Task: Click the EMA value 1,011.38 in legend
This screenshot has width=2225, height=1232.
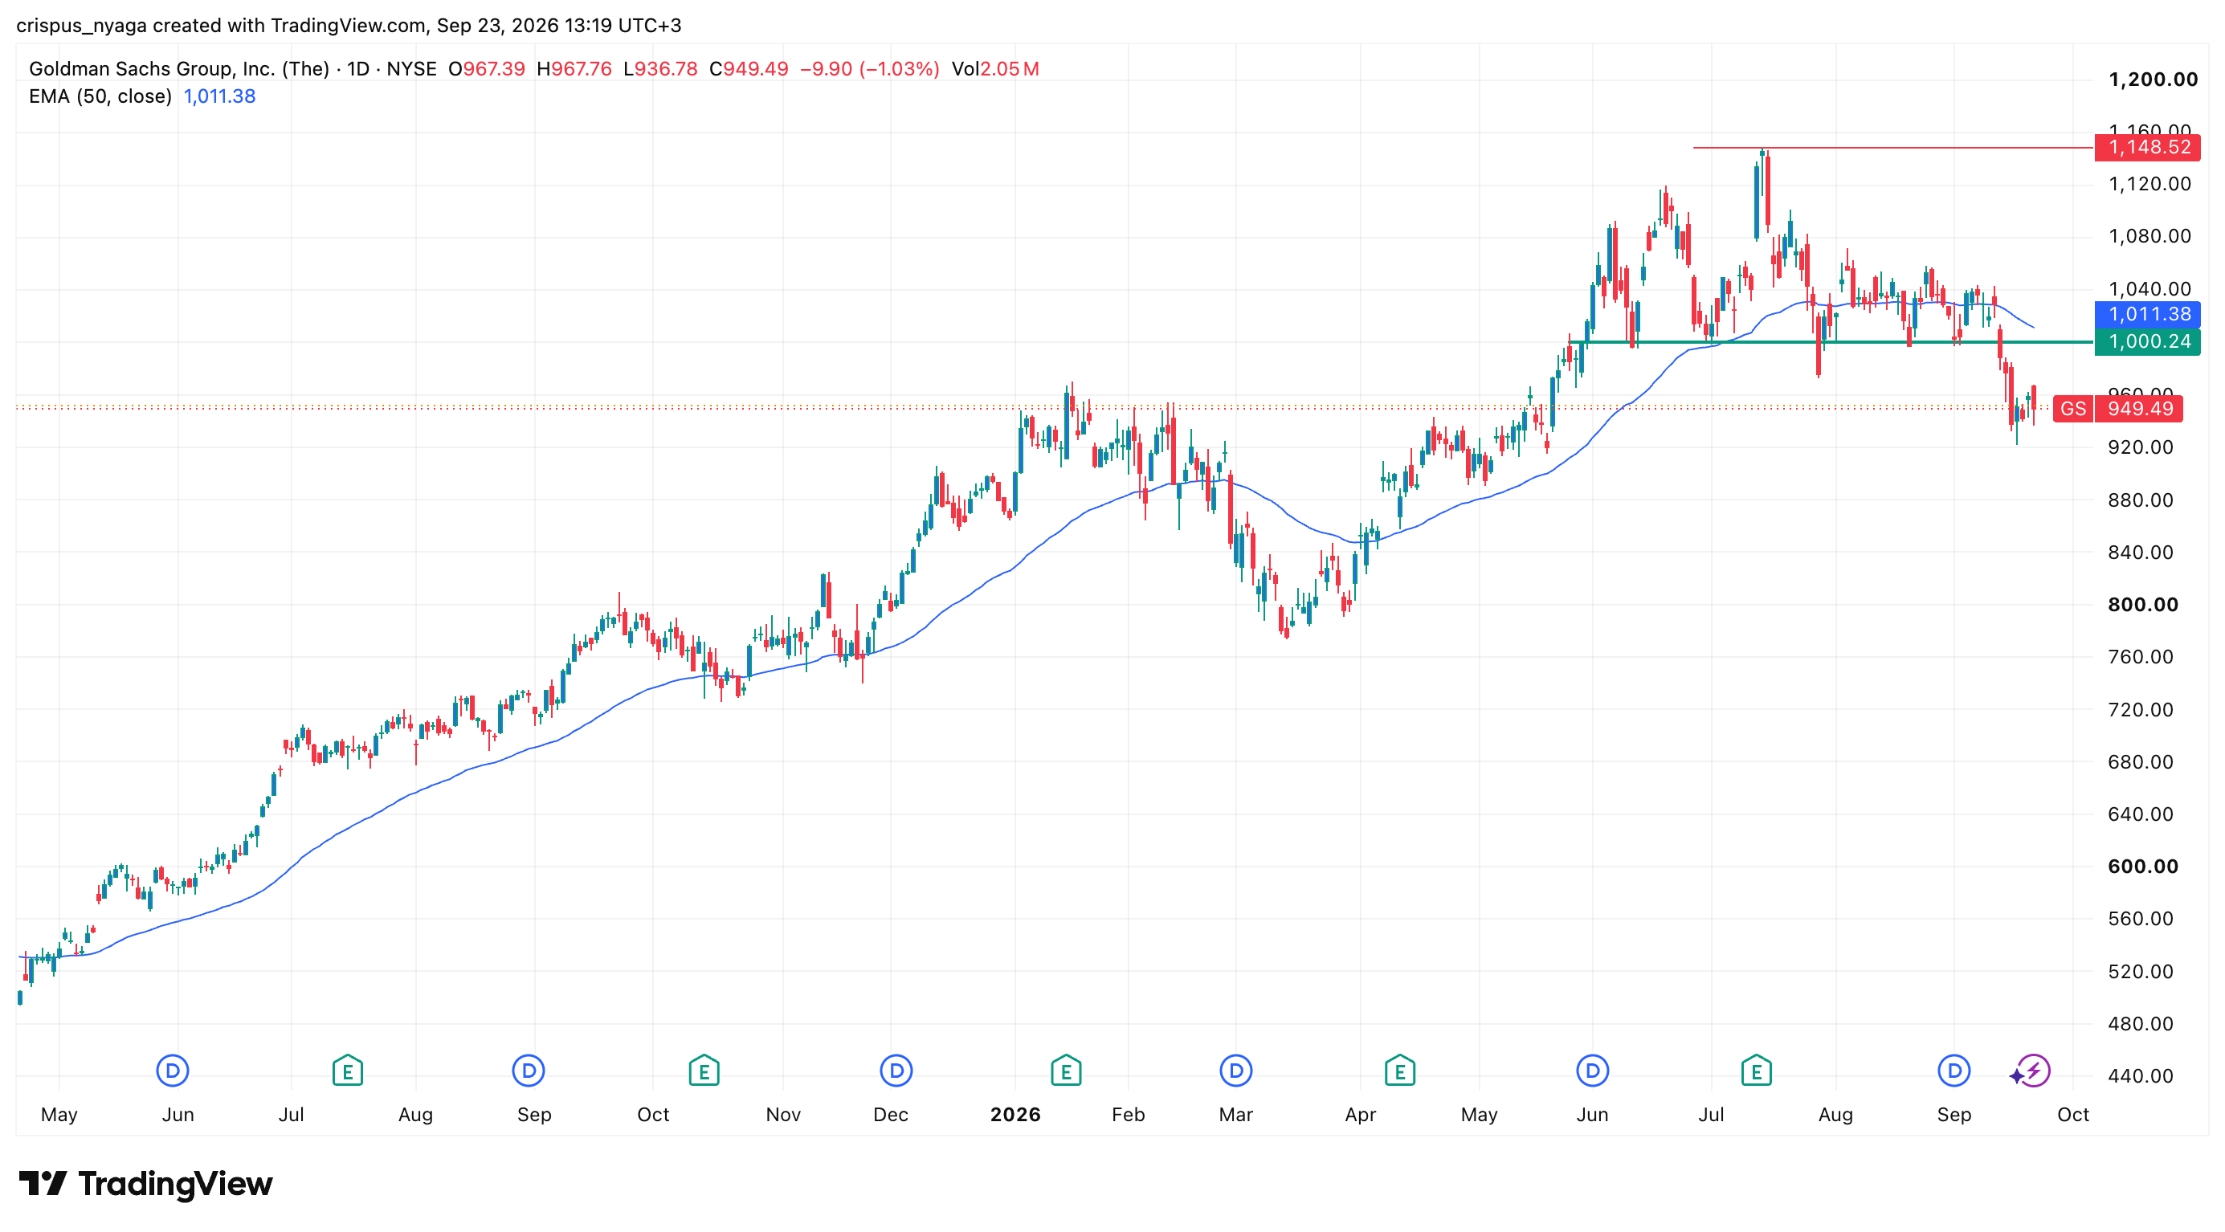Action: pyautogui.click(x=219, y=96)
